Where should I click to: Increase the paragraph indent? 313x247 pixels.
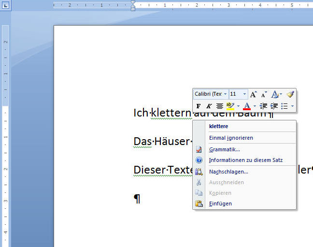[274, 106]
